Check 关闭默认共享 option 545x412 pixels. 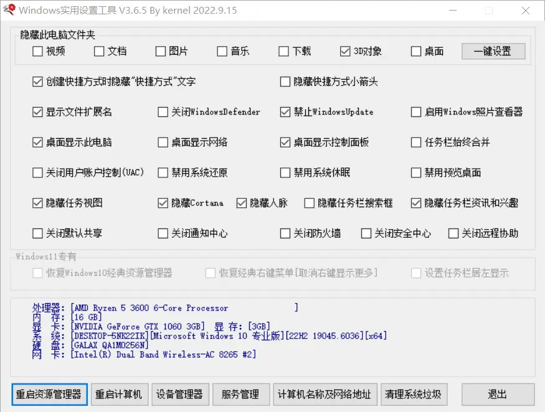click(37, 233)
